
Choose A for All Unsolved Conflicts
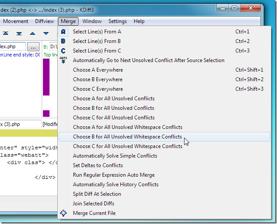[x=164, y=99]
